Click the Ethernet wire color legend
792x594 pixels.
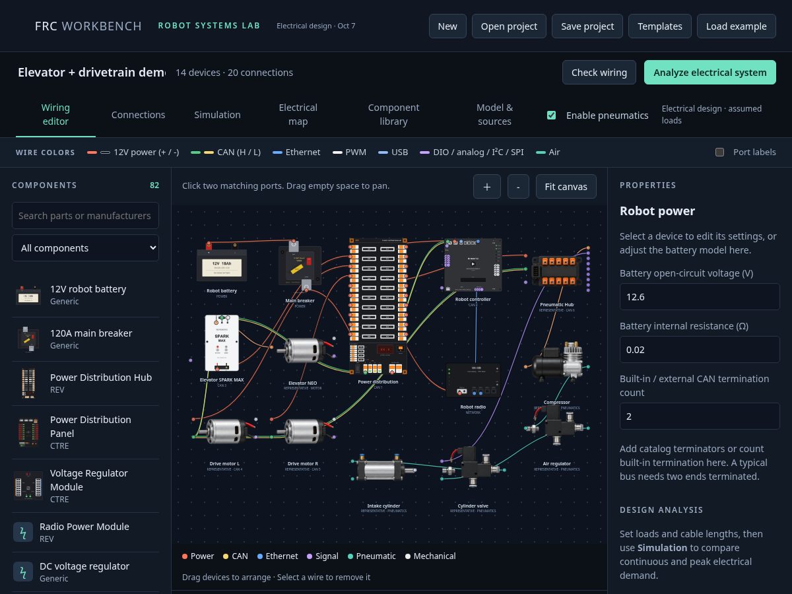296,152
